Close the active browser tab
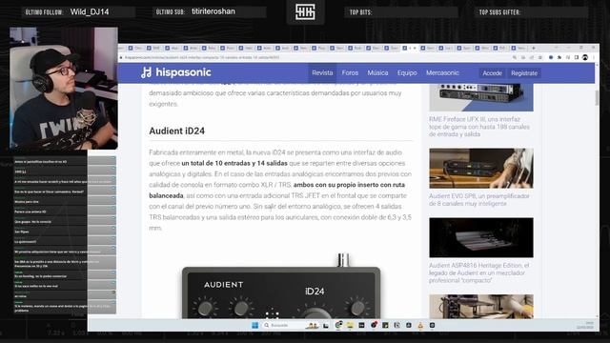Screen dimensions: 610x343 [415, 49]
